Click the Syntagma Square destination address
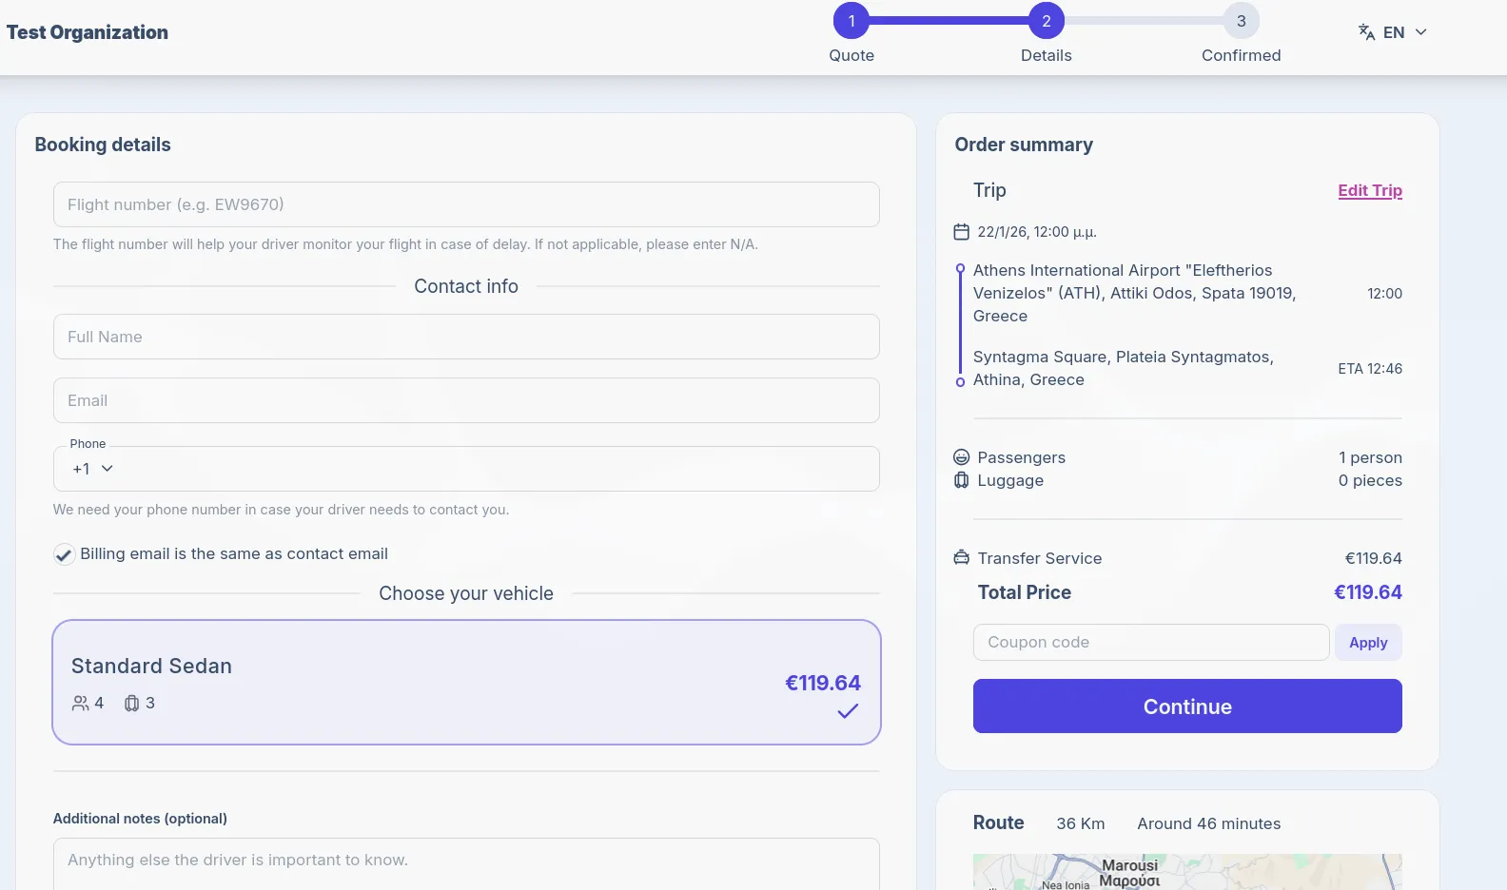Screen dimensions: 1507x890 1124,368
